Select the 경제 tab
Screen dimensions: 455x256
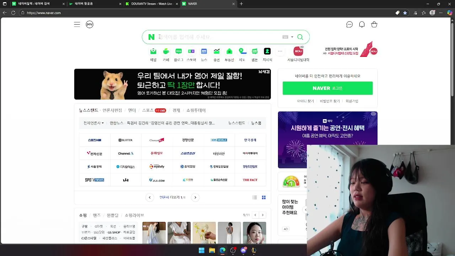[176, 110]
